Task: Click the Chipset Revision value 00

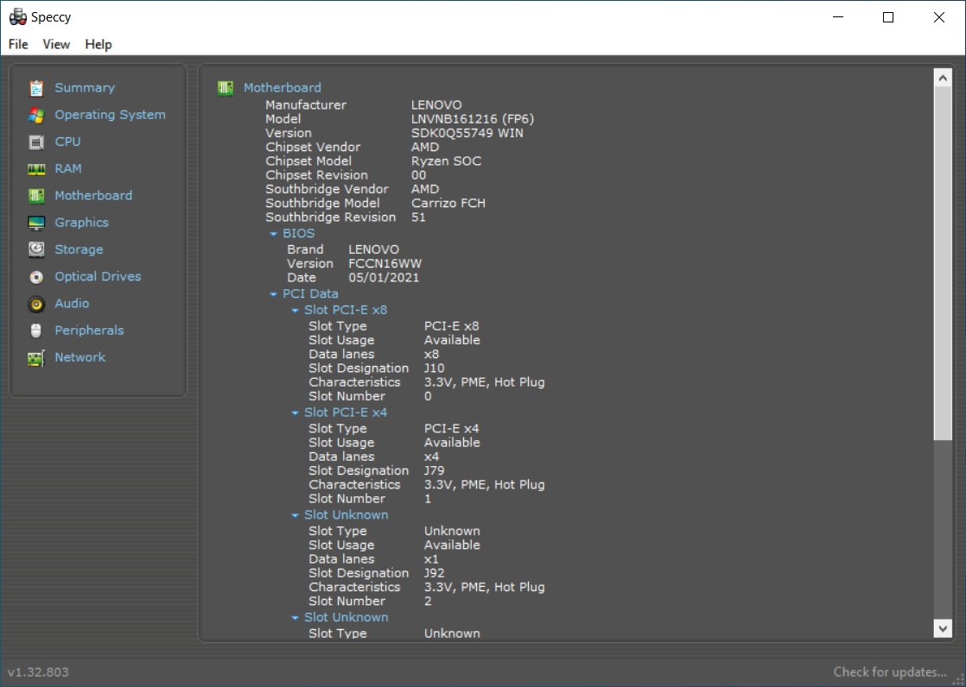Action: pyautogui.click(x=418, y=175)
